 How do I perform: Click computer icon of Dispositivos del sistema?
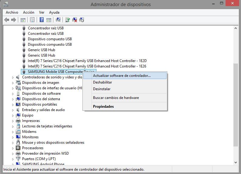18,99
